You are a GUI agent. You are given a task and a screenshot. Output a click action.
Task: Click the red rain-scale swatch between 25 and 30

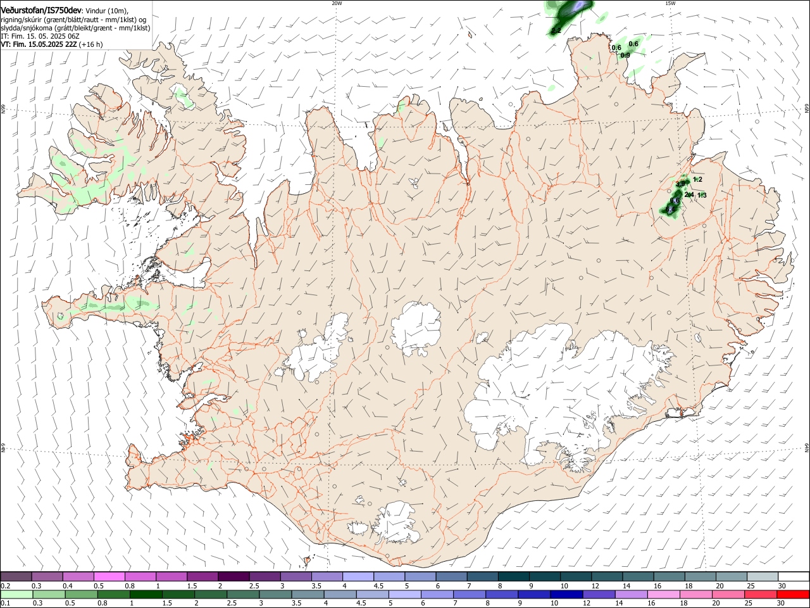click(x=759, y=594)
